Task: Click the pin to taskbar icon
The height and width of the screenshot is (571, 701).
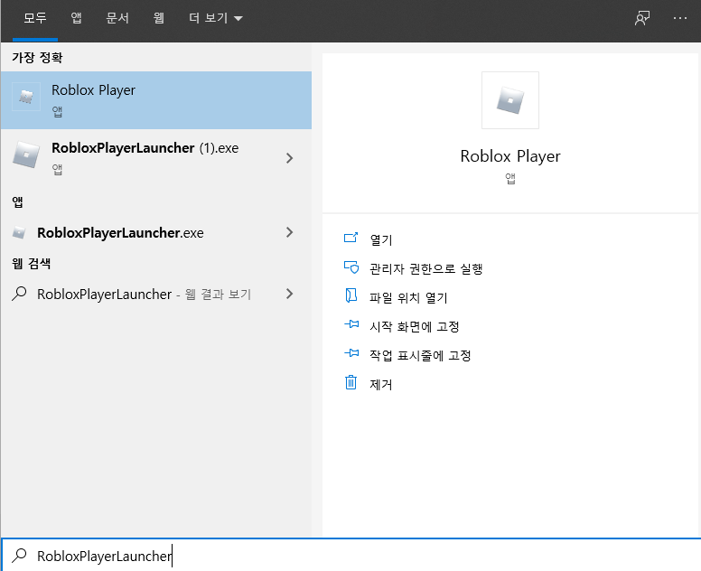Action: (351, 353)
